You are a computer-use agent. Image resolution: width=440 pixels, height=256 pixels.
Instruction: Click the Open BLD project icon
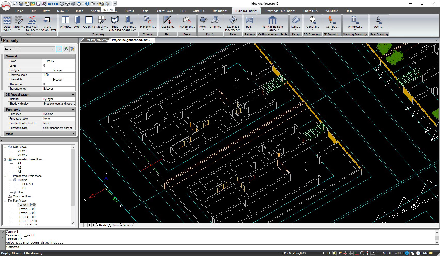tap(21, 4)
